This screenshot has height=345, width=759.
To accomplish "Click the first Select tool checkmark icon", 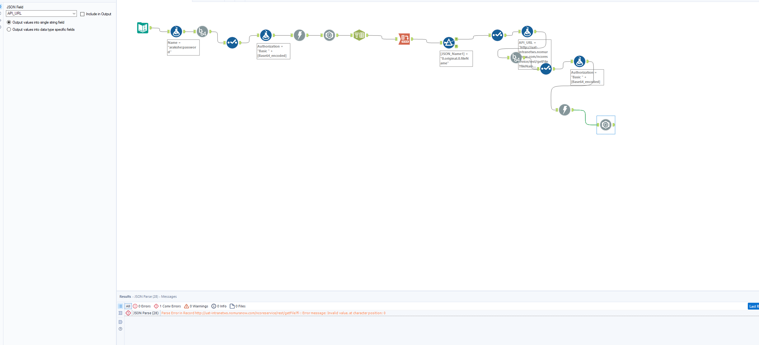I will pos(232,43).
